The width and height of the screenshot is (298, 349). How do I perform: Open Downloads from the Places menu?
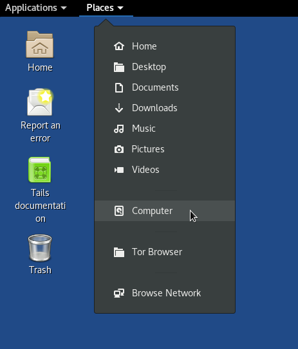[x=165, y=108]
